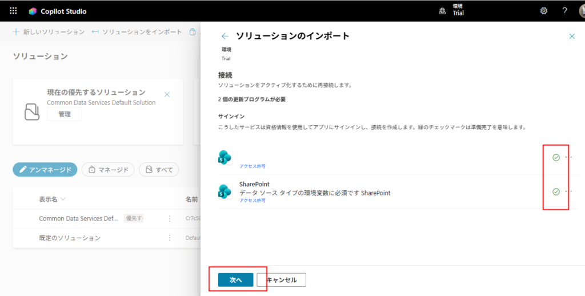The height and width of the screenshot is (296, 585).
Task: Click green checkmark on second SharePoint connection
Action: pos(556,192)
